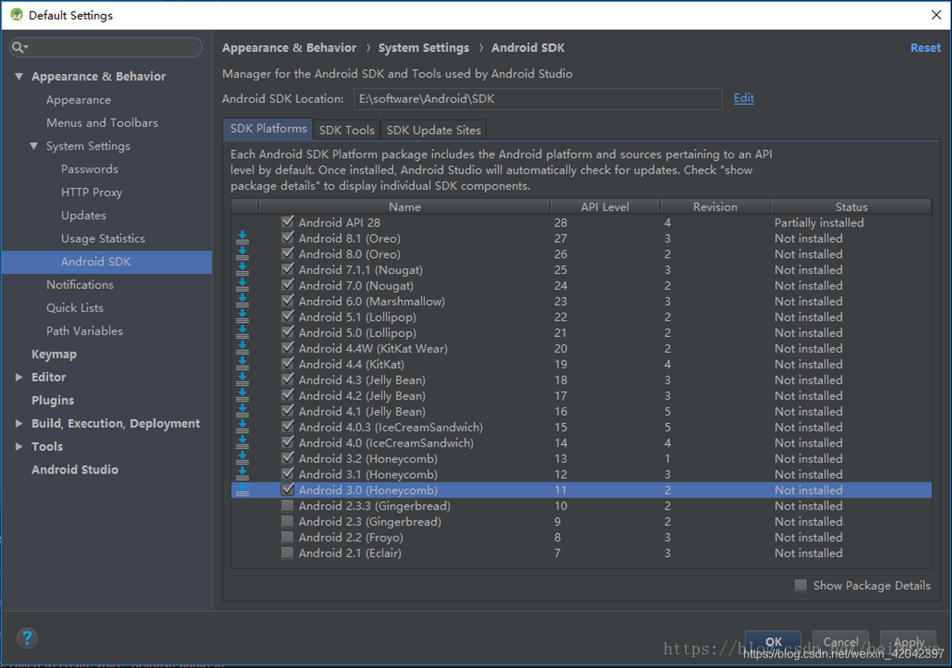
Task: Expand the Tools settings node
Action: coord(19,447)
